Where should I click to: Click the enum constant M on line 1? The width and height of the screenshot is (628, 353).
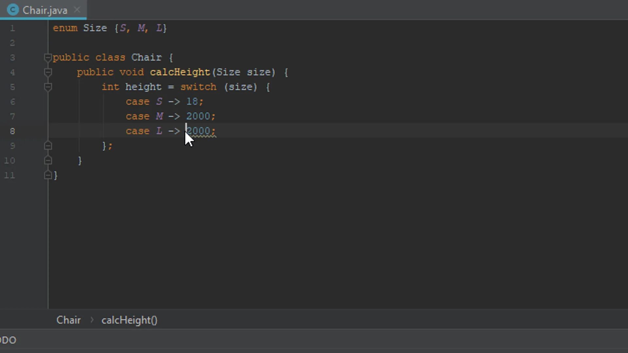click(141, 28)
